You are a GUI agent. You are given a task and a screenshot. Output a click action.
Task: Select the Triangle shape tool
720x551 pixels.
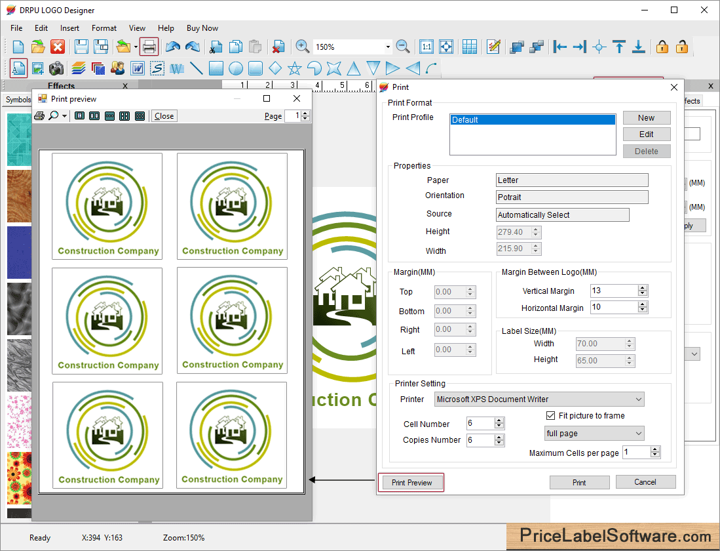[354, 68]
